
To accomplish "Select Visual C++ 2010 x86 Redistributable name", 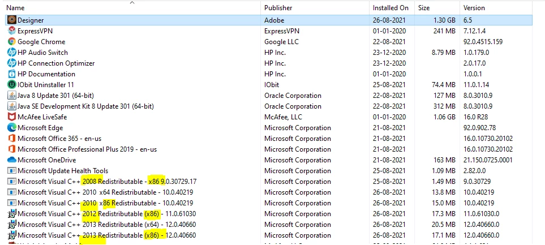I will click(105, 203).
